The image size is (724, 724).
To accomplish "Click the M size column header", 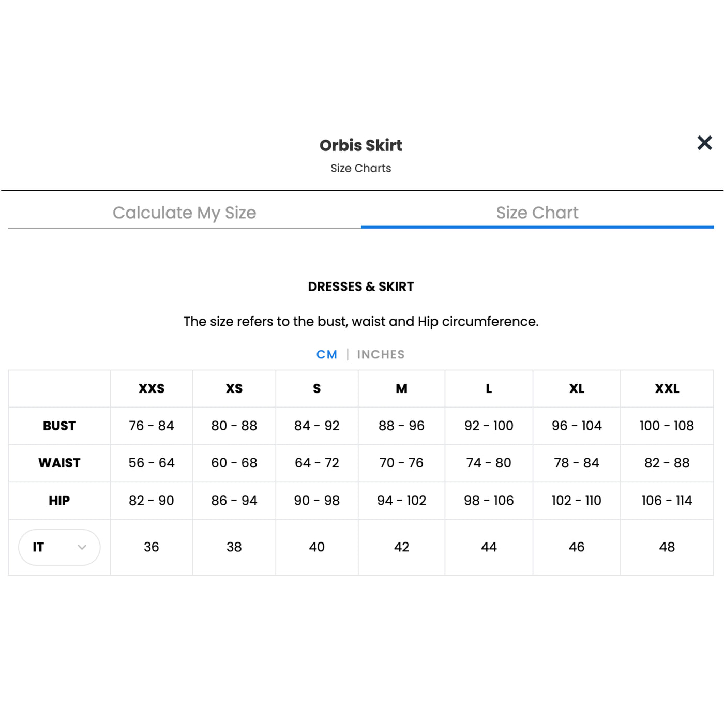I will coord(401,388).
